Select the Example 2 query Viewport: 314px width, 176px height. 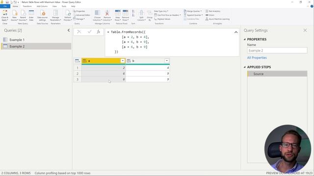[x=36, y=46]
